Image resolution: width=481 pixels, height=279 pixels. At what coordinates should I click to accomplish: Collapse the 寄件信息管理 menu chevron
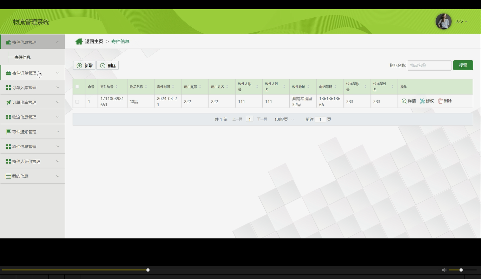(58, 42)
